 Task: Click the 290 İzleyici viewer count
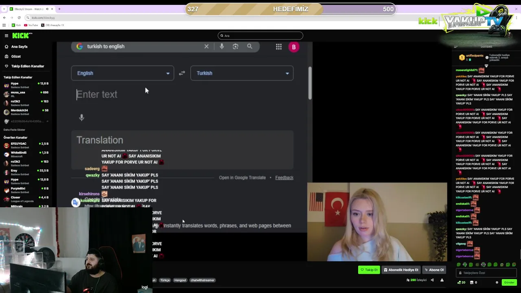coord(416,280)
